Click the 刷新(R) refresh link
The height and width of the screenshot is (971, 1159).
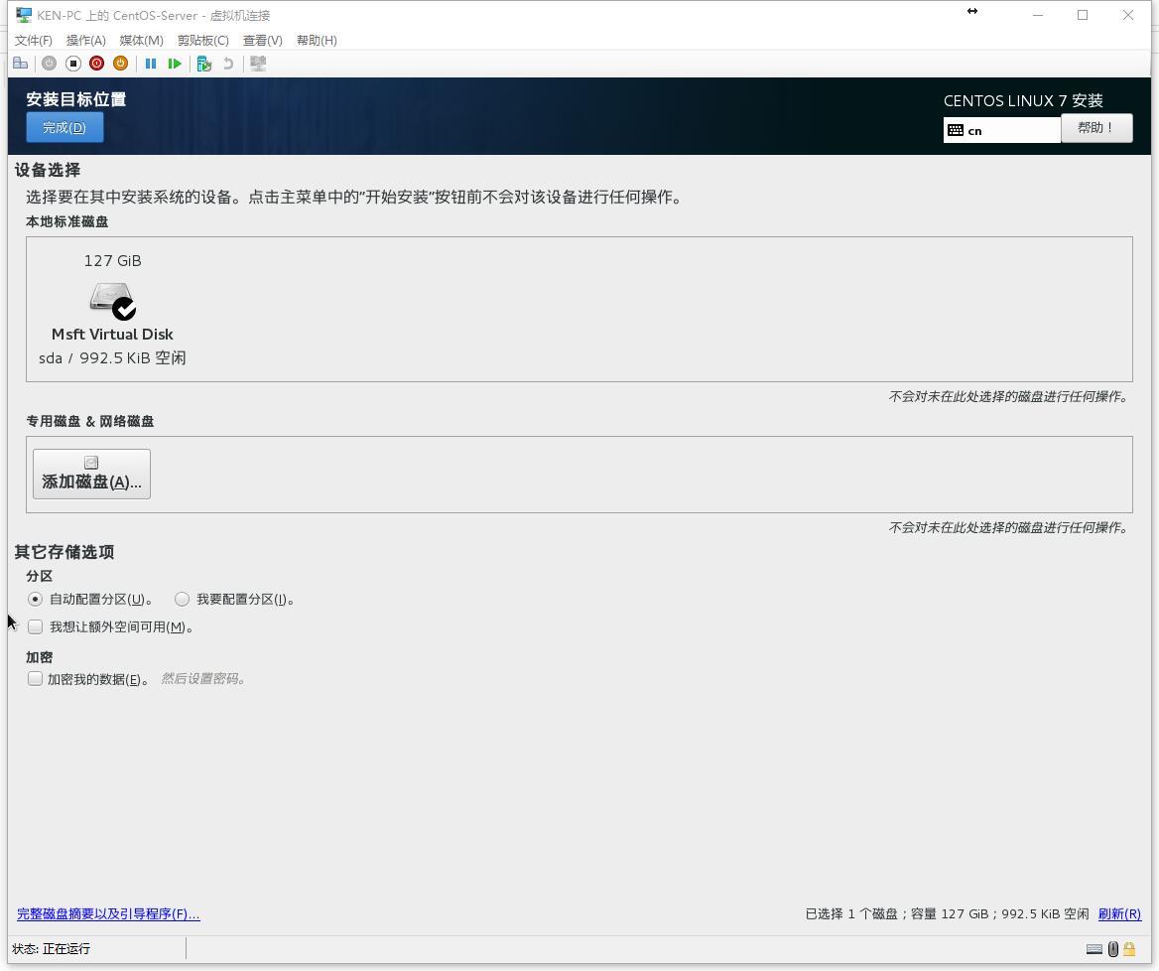coord(1119,914)
